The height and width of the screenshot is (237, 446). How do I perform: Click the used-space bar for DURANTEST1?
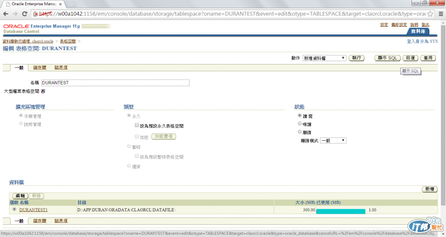pyautogui.click(x=341, y=211)
